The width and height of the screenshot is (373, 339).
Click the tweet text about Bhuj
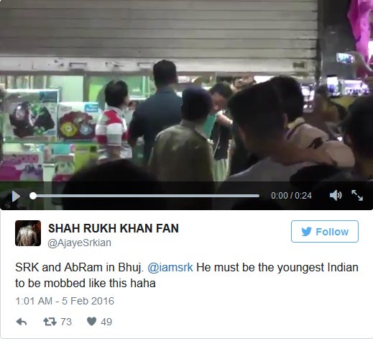point(186,275)
